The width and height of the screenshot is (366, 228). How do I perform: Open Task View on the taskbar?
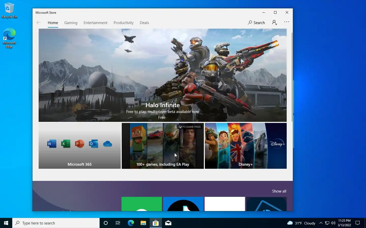pyautogui.click(x=118, y=223)
